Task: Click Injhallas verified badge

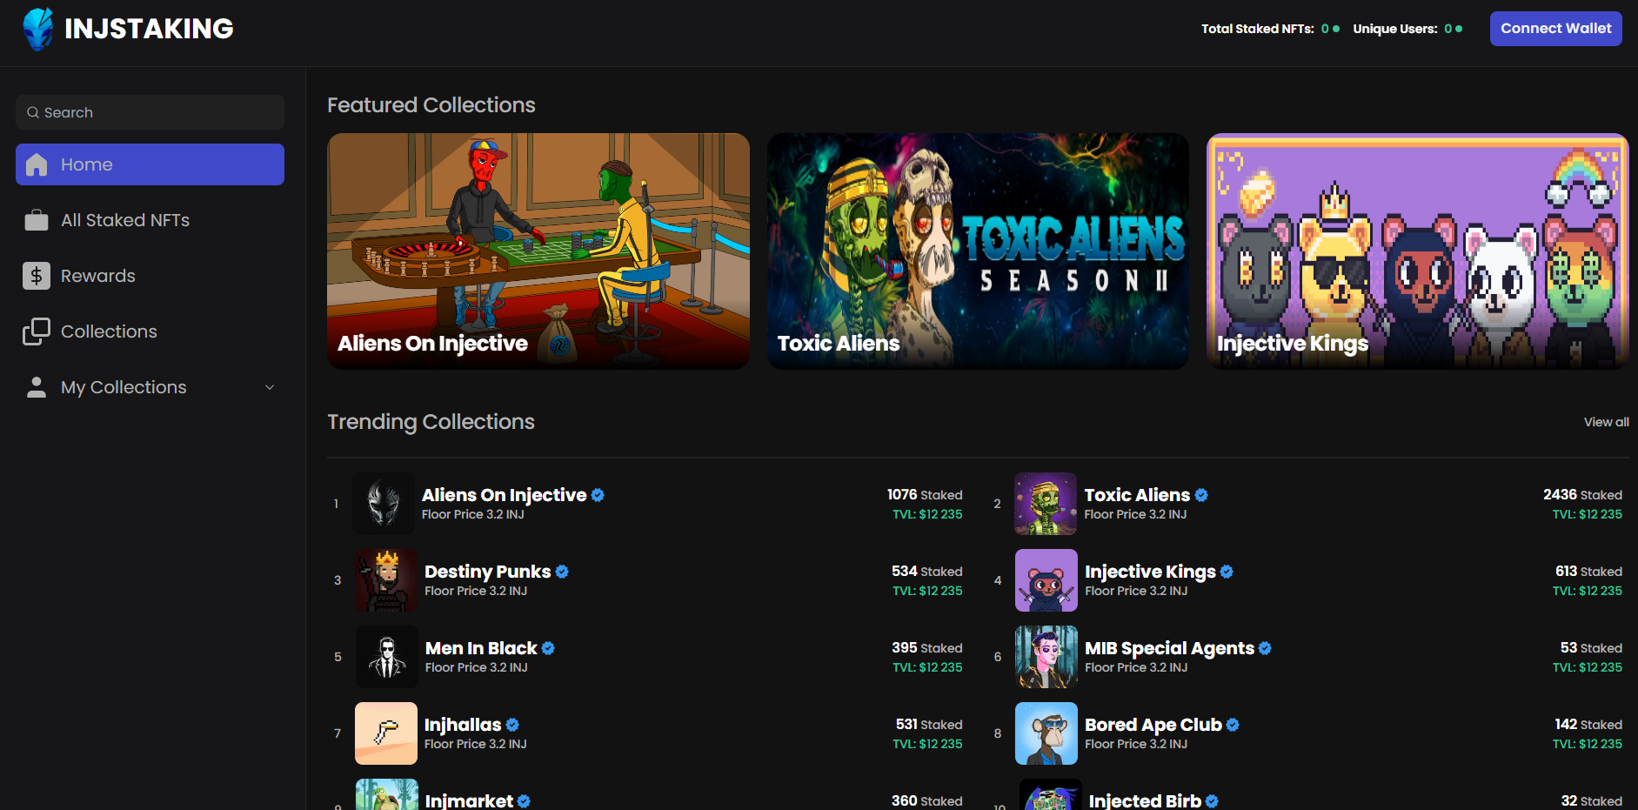Action: [512, 725]
